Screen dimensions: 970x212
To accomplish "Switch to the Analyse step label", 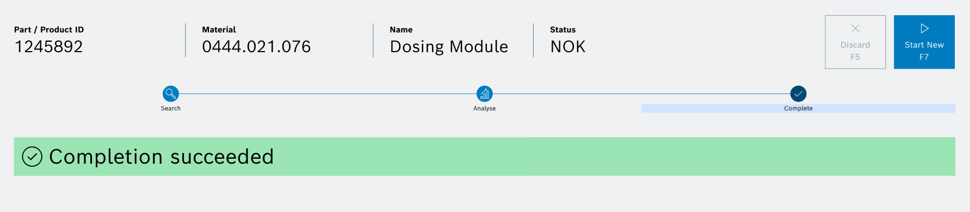I will point(485,109).
